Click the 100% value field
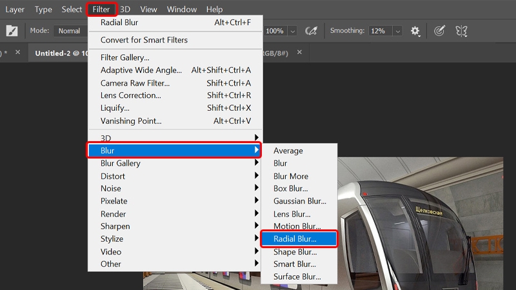The height and width of the screenshot is (290, 516). tap(276, 31)
